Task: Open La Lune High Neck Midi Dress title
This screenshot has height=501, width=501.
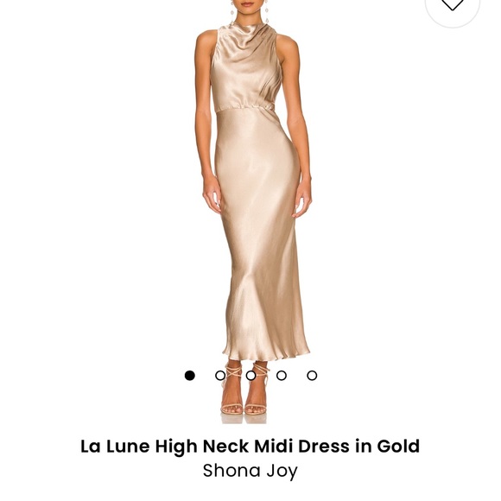Action: 250,446
